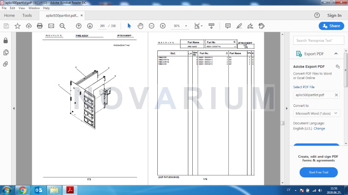Screen dimensions: 348x195
Task: Collapse the left navigation pane arrow
Action: (14, 109)
